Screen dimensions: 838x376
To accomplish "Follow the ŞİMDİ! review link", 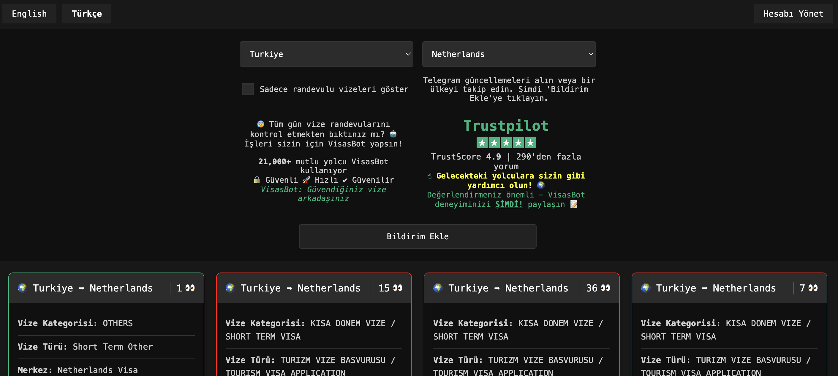I will pos(509,204).
